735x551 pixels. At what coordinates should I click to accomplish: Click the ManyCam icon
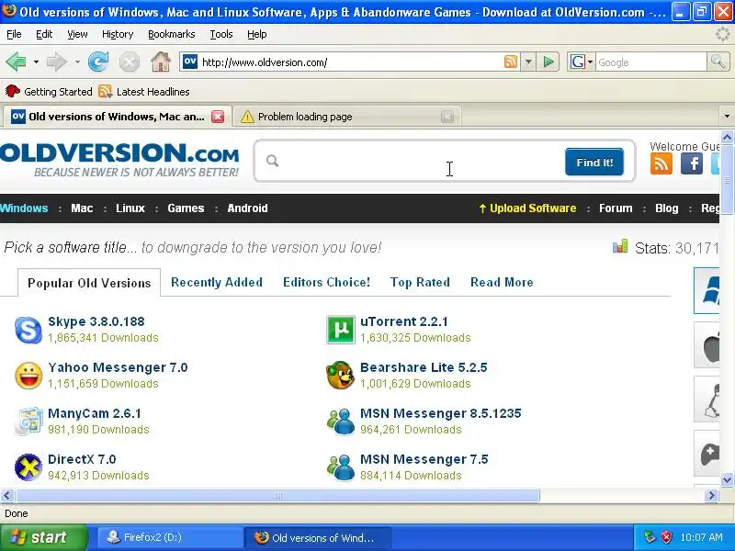[x=28, y=422]
